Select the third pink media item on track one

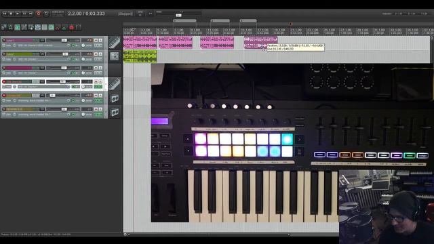point(217,43)
